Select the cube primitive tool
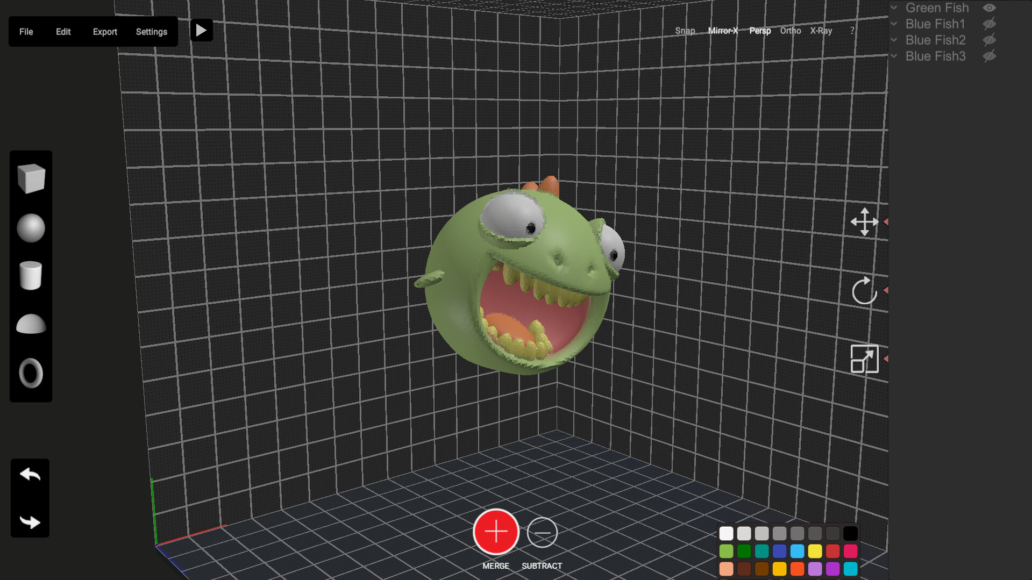1032x580 pixels. click(x=30, y=179)
